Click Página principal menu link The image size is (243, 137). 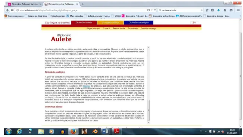(93, 29)
